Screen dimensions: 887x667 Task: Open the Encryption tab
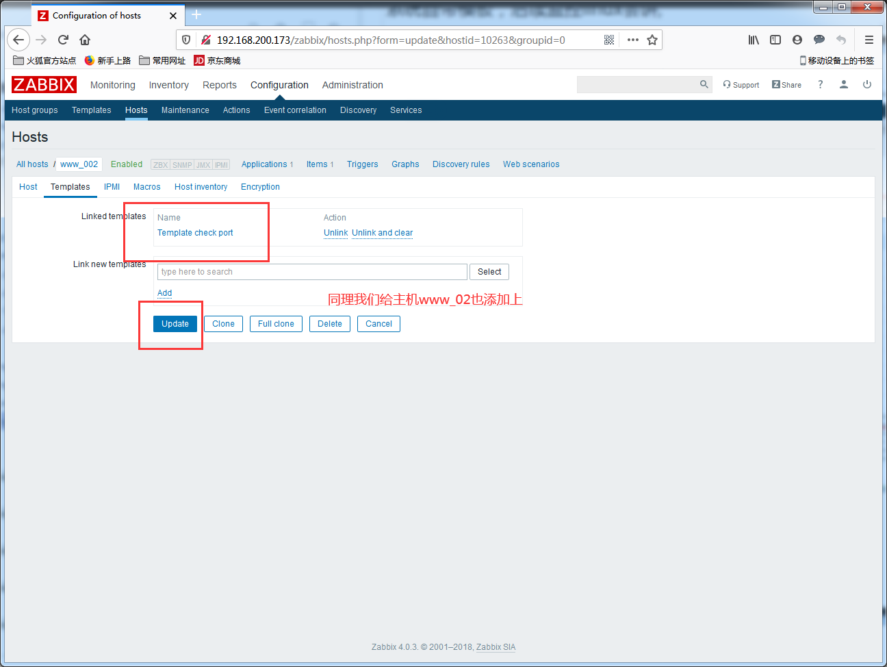pyautogui.click(x=260, y=187)
